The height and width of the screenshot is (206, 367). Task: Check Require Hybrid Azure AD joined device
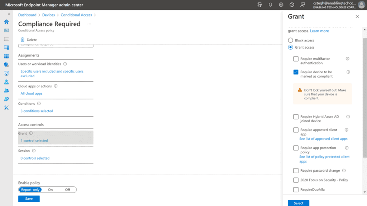coord(296,117)
